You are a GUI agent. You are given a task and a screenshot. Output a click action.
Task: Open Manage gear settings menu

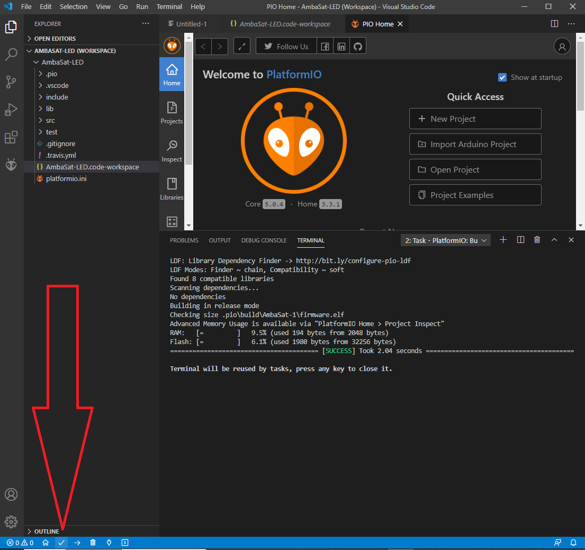pyautogui.click(x=11, y=522)
